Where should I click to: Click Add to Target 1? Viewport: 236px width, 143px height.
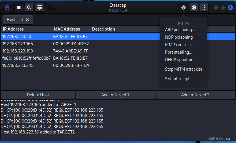click(x=115, y=95)
